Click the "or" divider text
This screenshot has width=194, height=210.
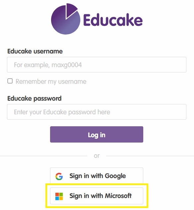click(x=97, y=156)
